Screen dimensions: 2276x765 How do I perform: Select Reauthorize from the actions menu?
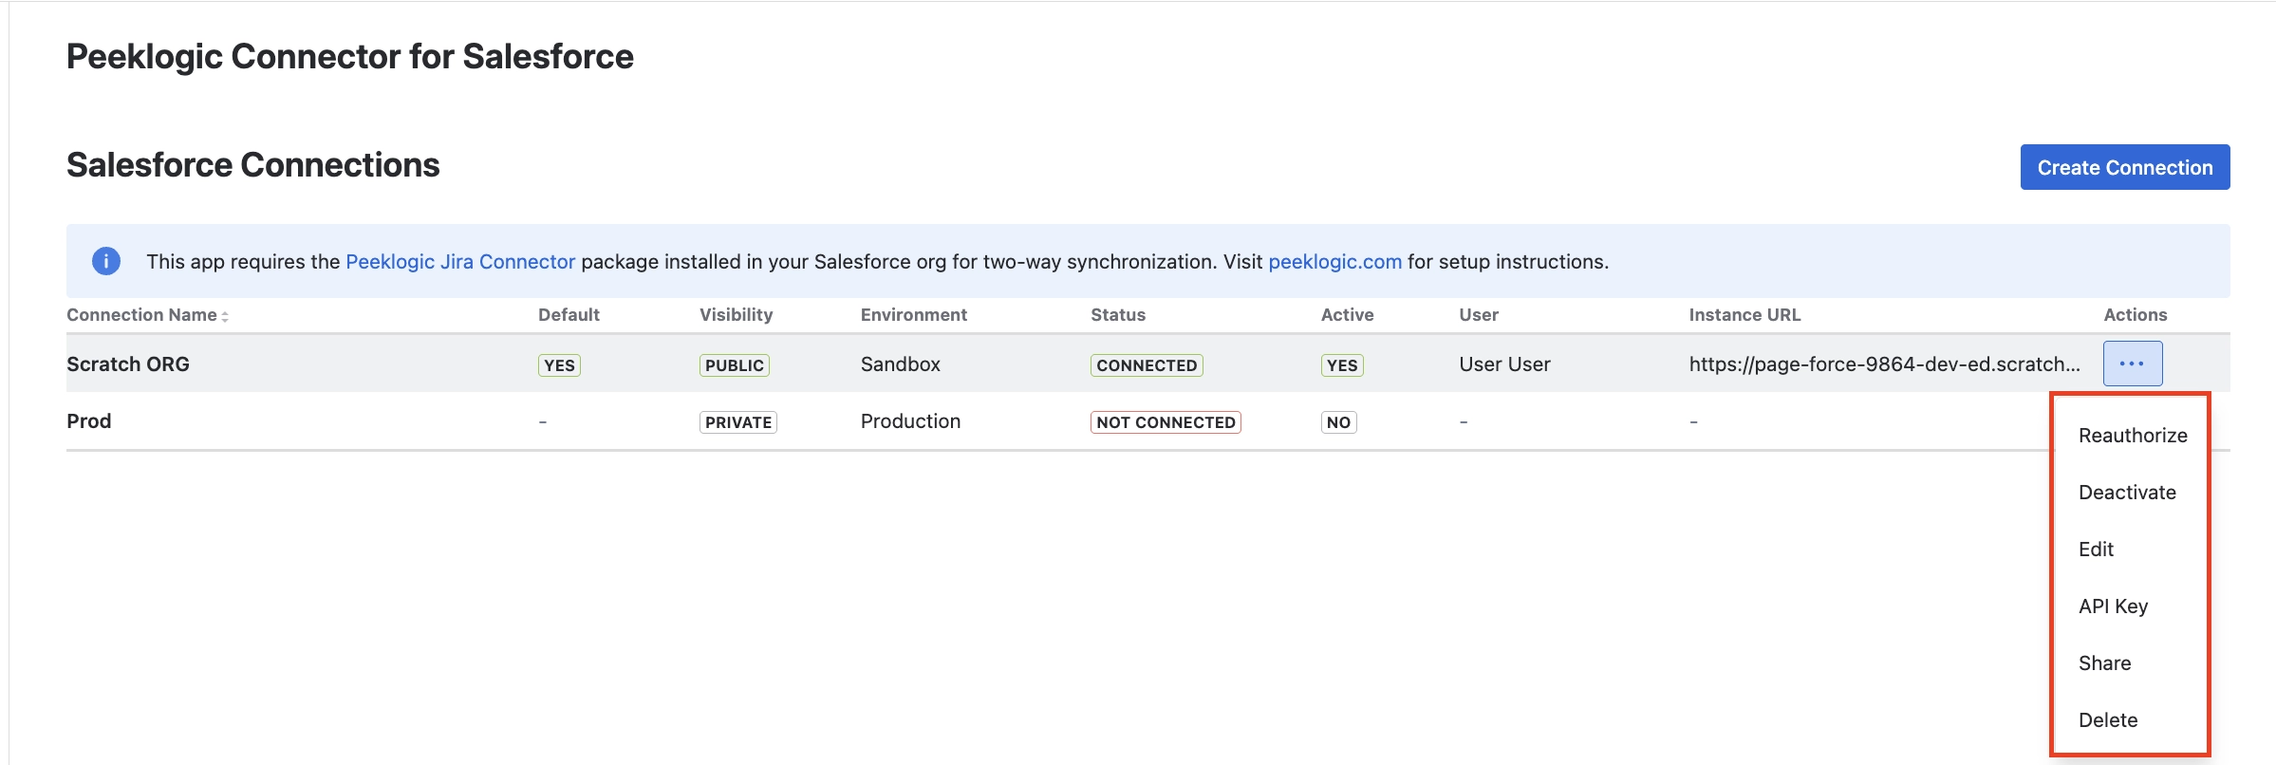click(2133, 436)
